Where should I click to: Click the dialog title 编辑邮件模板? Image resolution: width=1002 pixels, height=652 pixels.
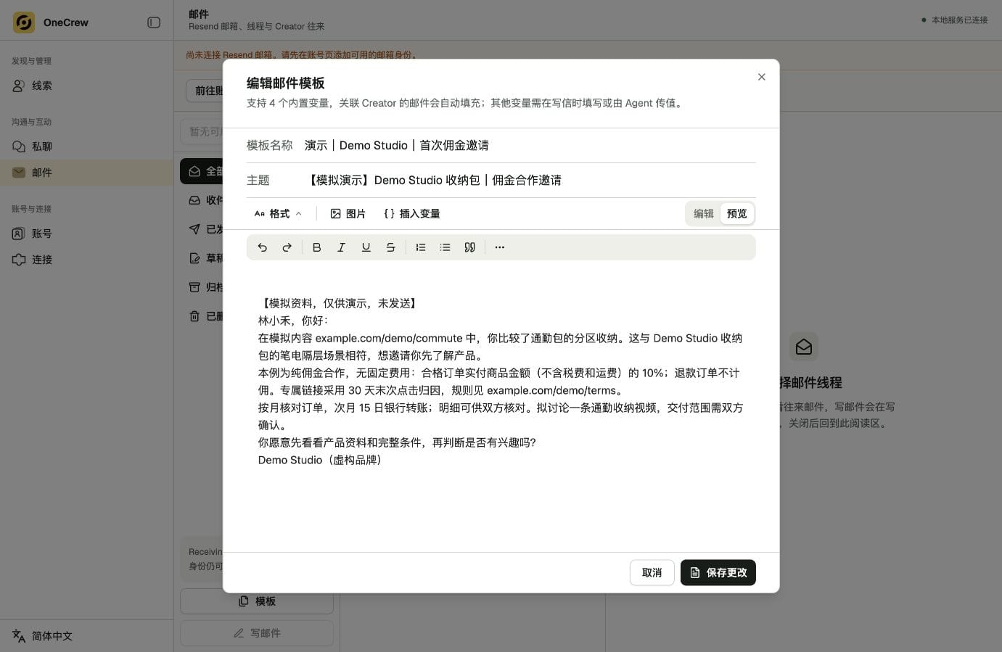[286, 83]
